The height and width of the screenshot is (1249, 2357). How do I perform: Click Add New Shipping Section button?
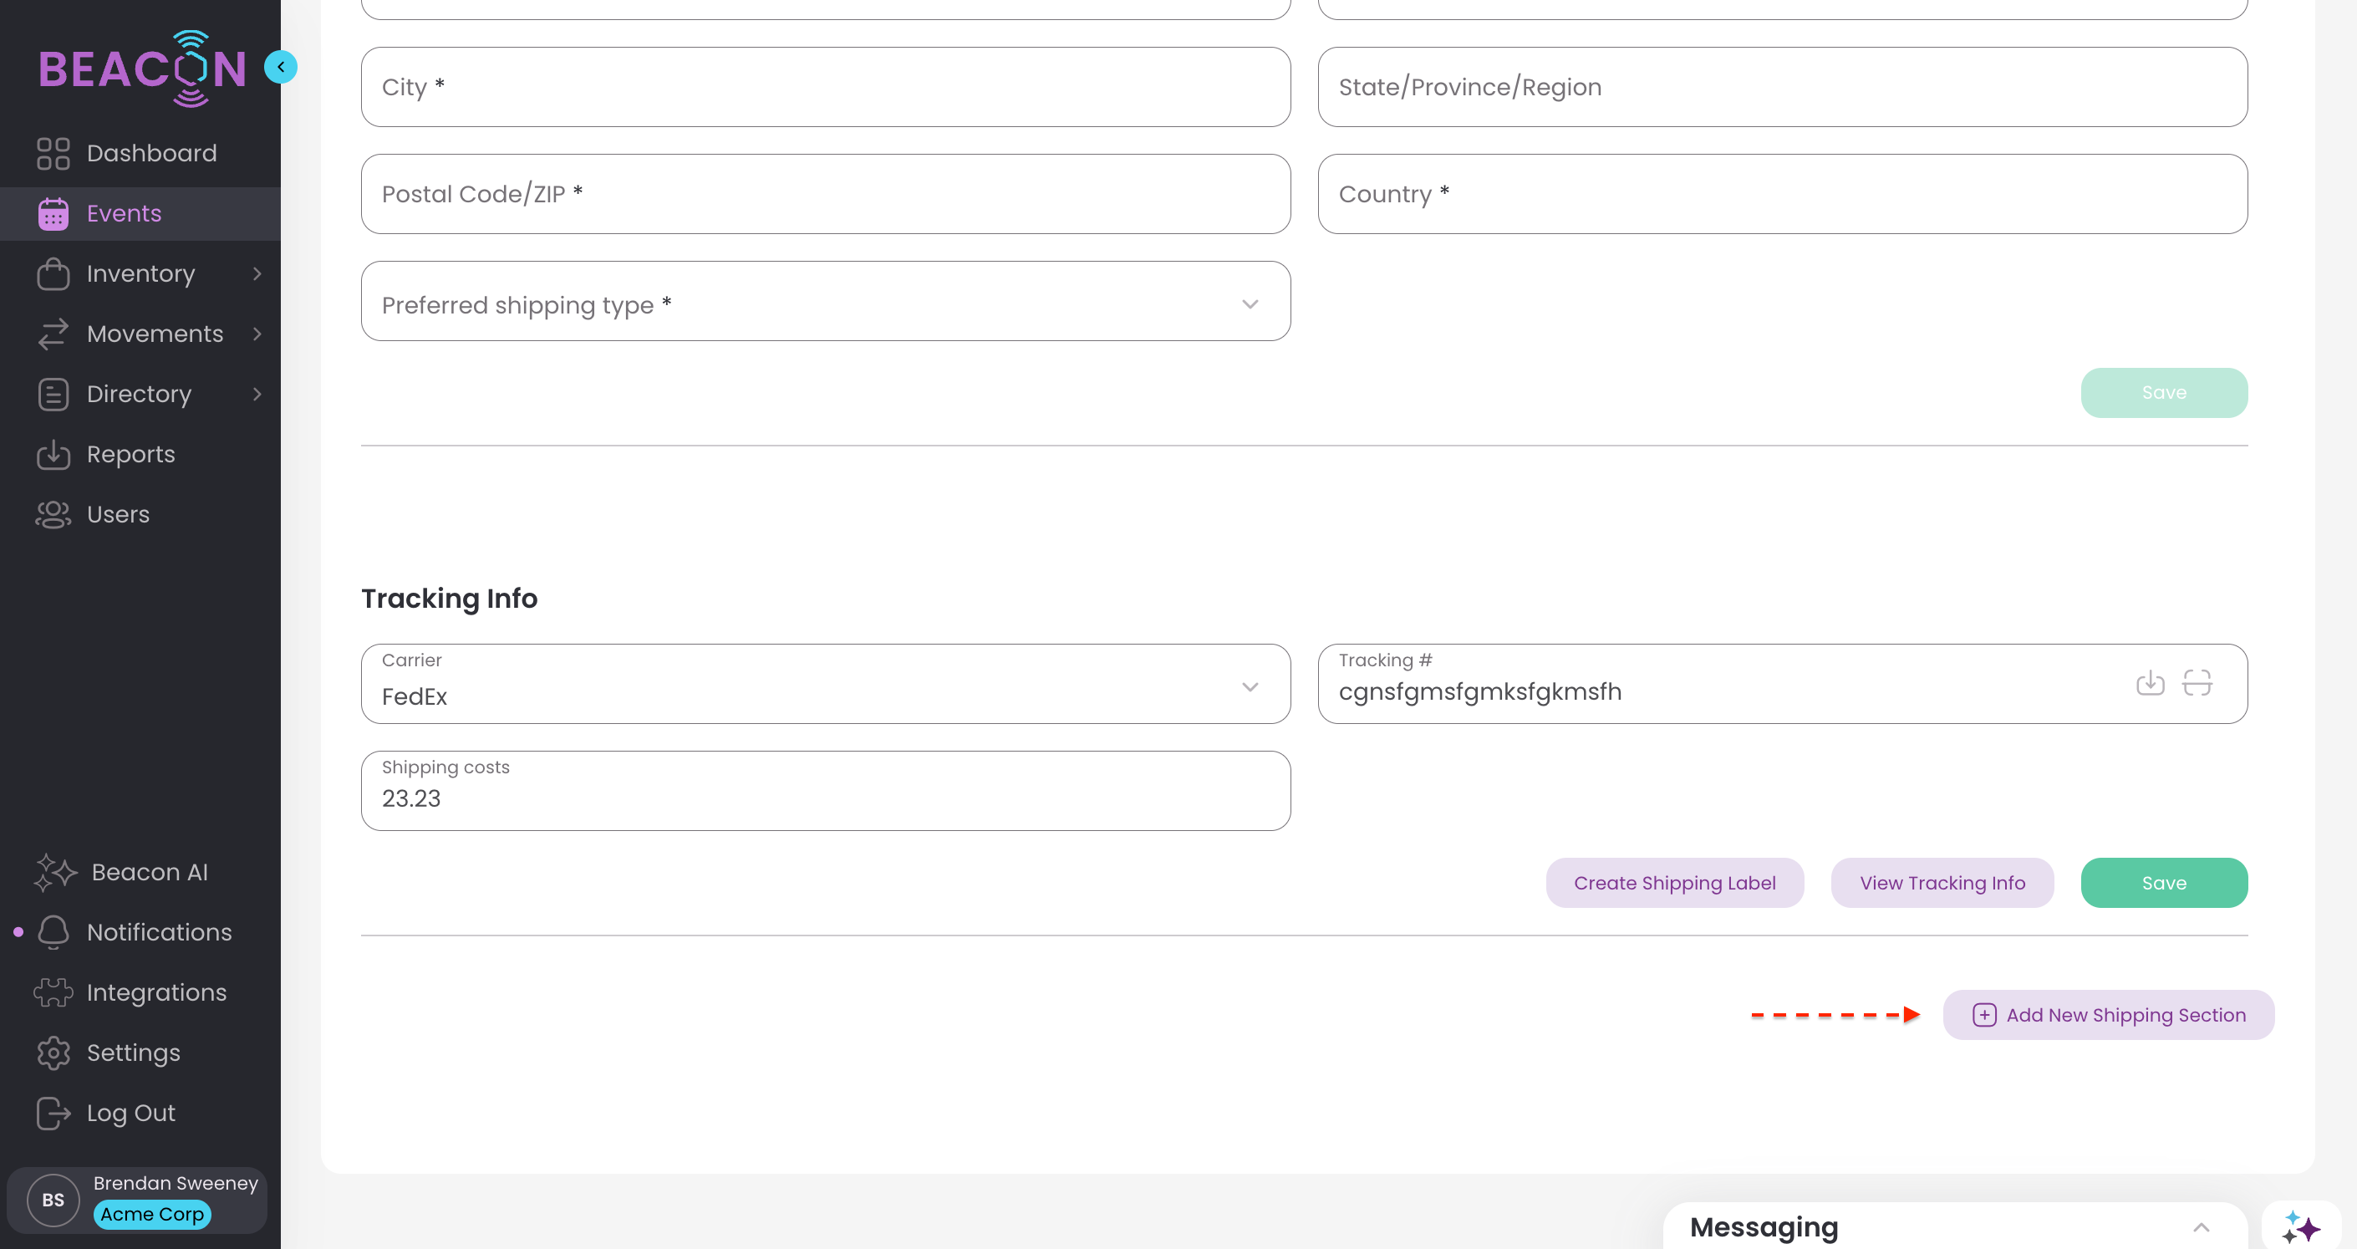2108,1015
